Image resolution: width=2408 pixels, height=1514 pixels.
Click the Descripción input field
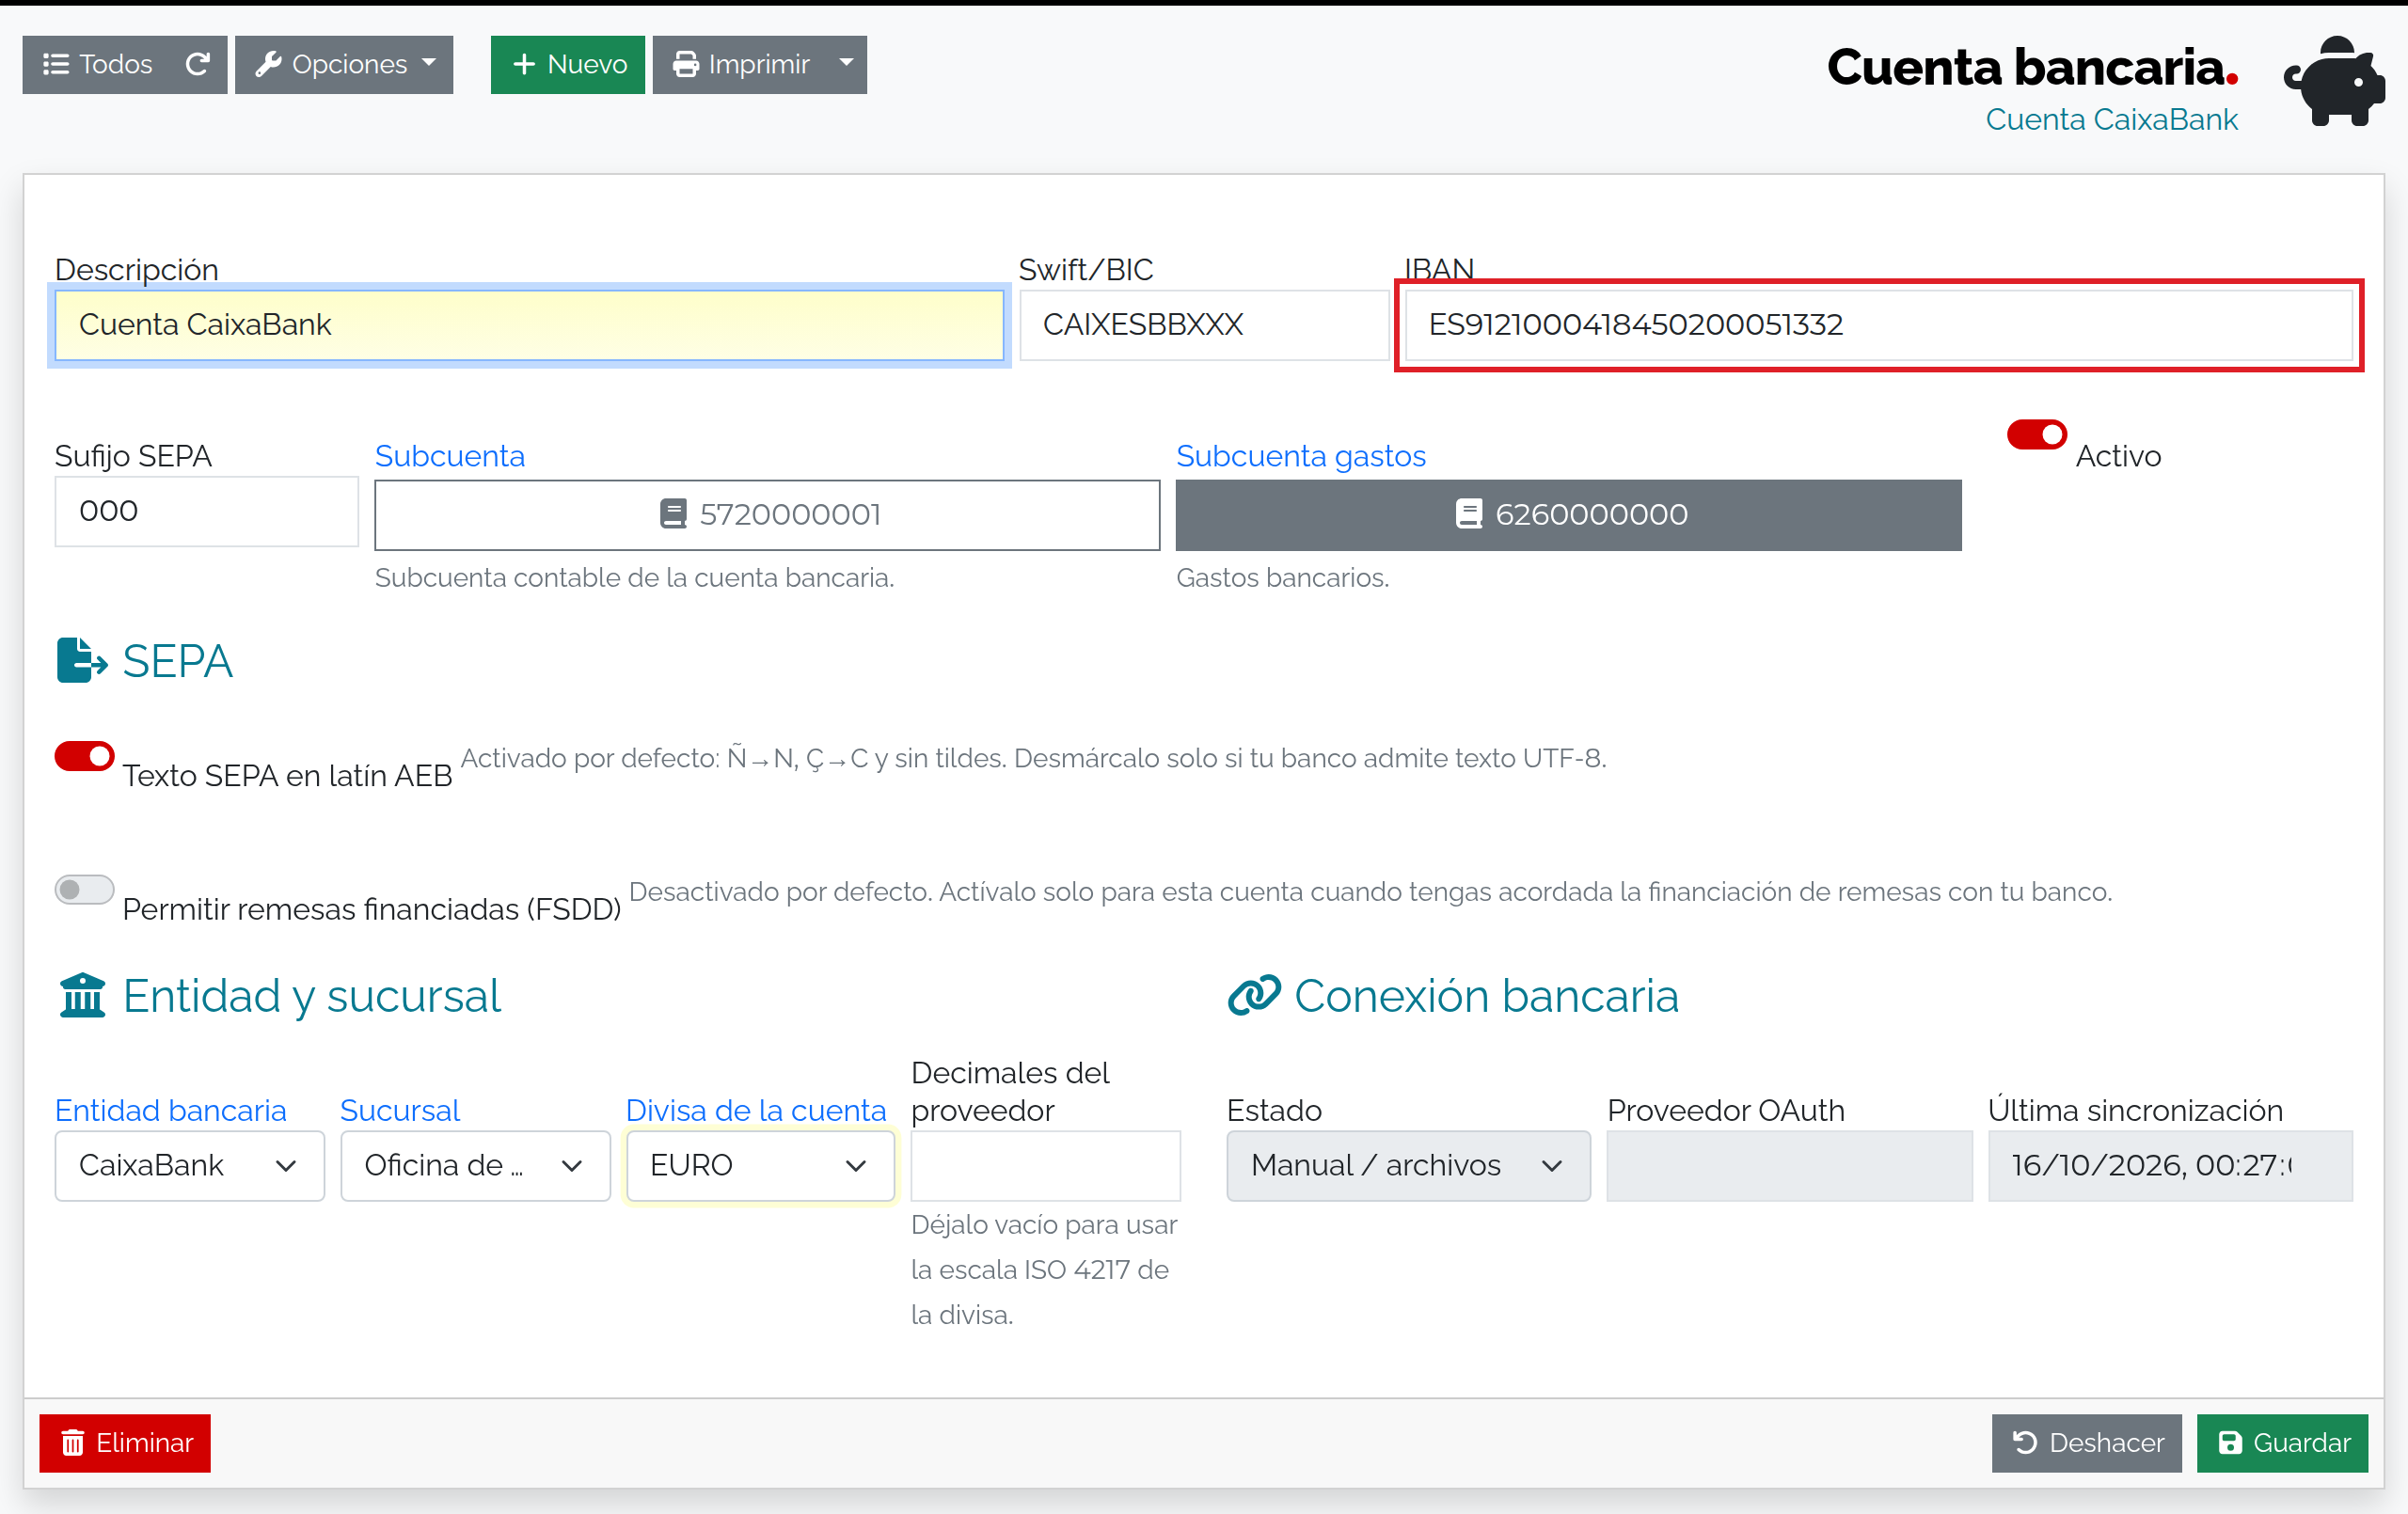point(529,325)
